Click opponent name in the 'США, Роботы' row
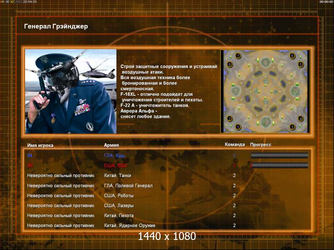This screenshot has height=250, width=334. click(61, 195)
